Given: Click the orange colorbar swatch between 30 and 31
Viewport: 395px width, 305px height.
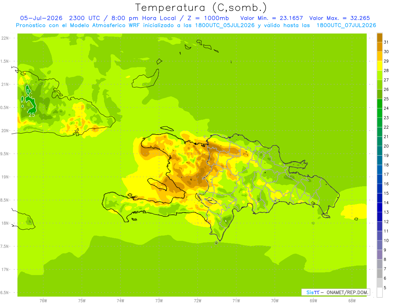Looking at the screenshot, I should coord(380,47).
